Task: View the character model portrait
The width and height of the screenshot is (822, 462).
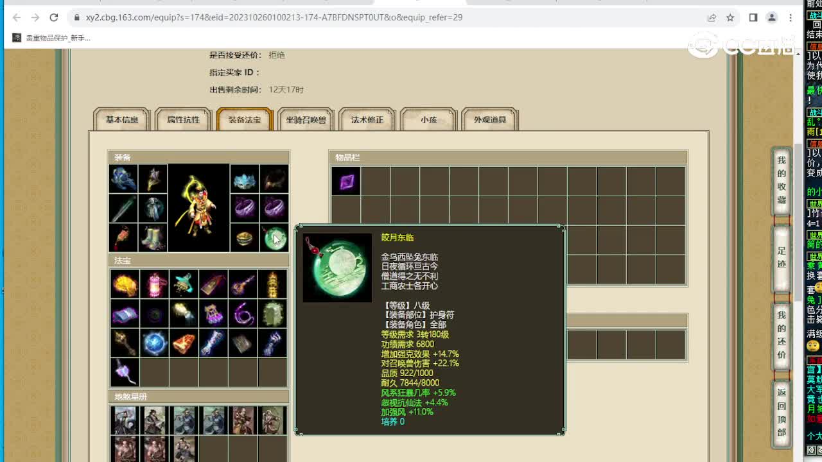Action: pos(199,208)
